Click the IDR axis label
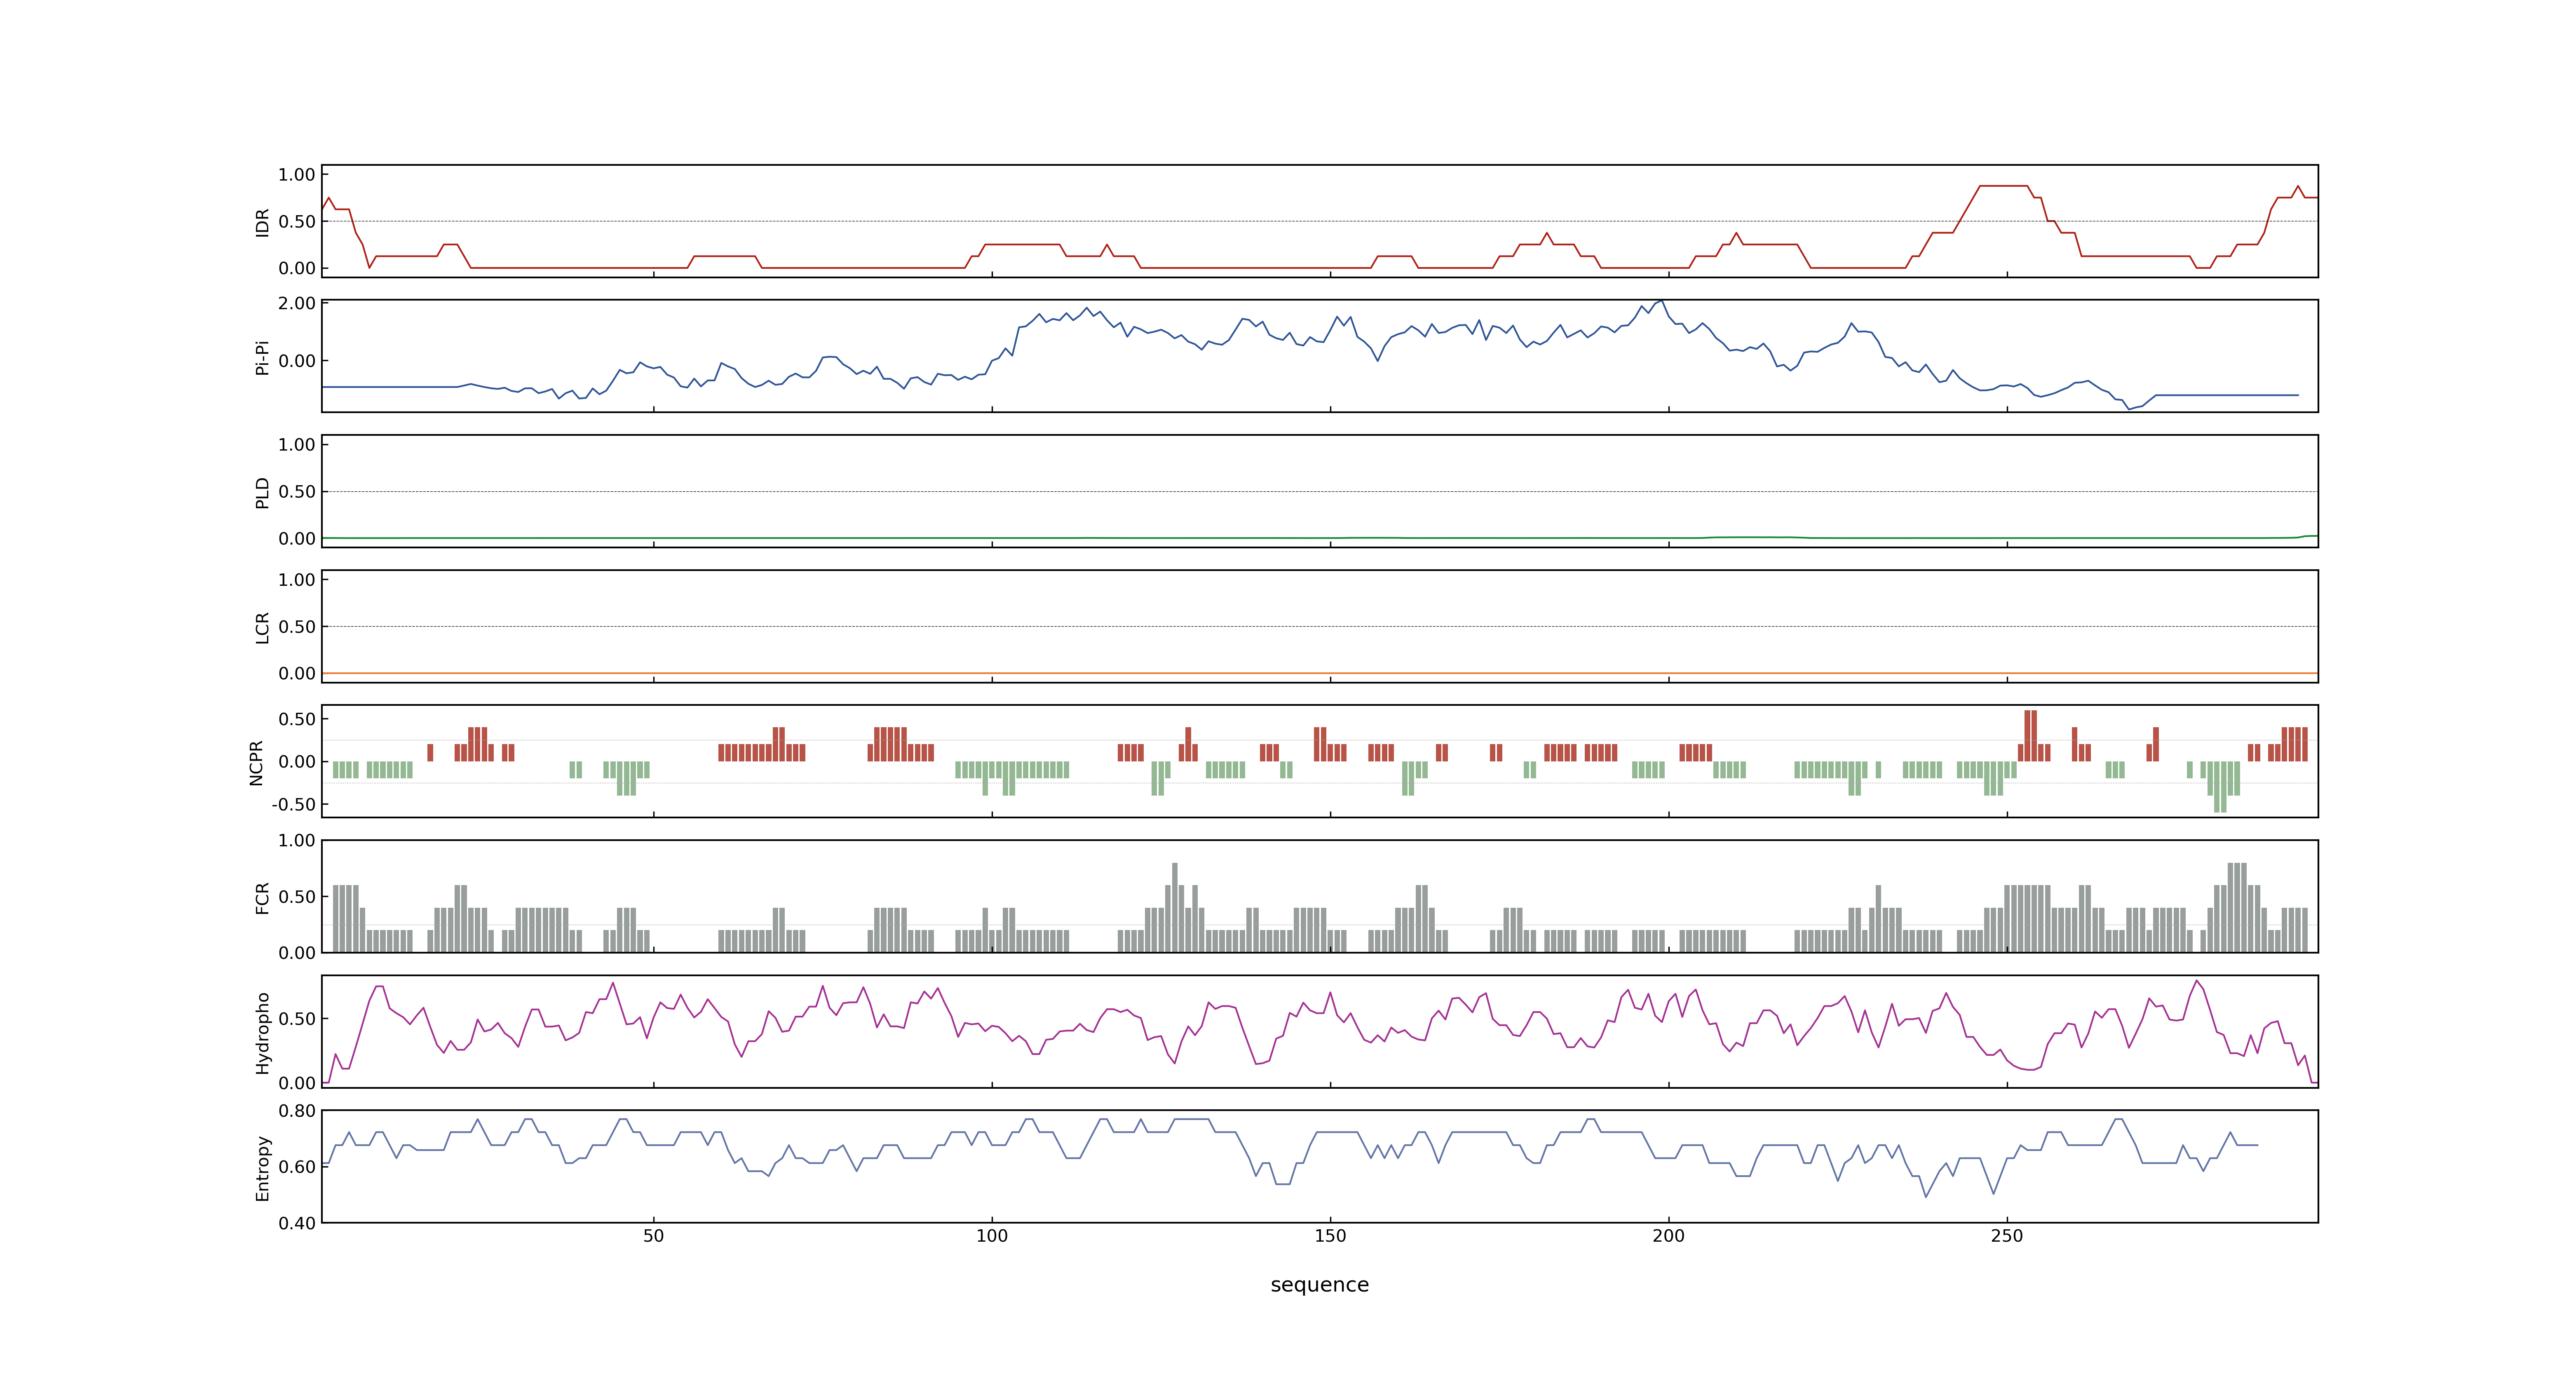Viewport: 2576px width, 1374px height. pyautogui.click(x=262, y=222)
